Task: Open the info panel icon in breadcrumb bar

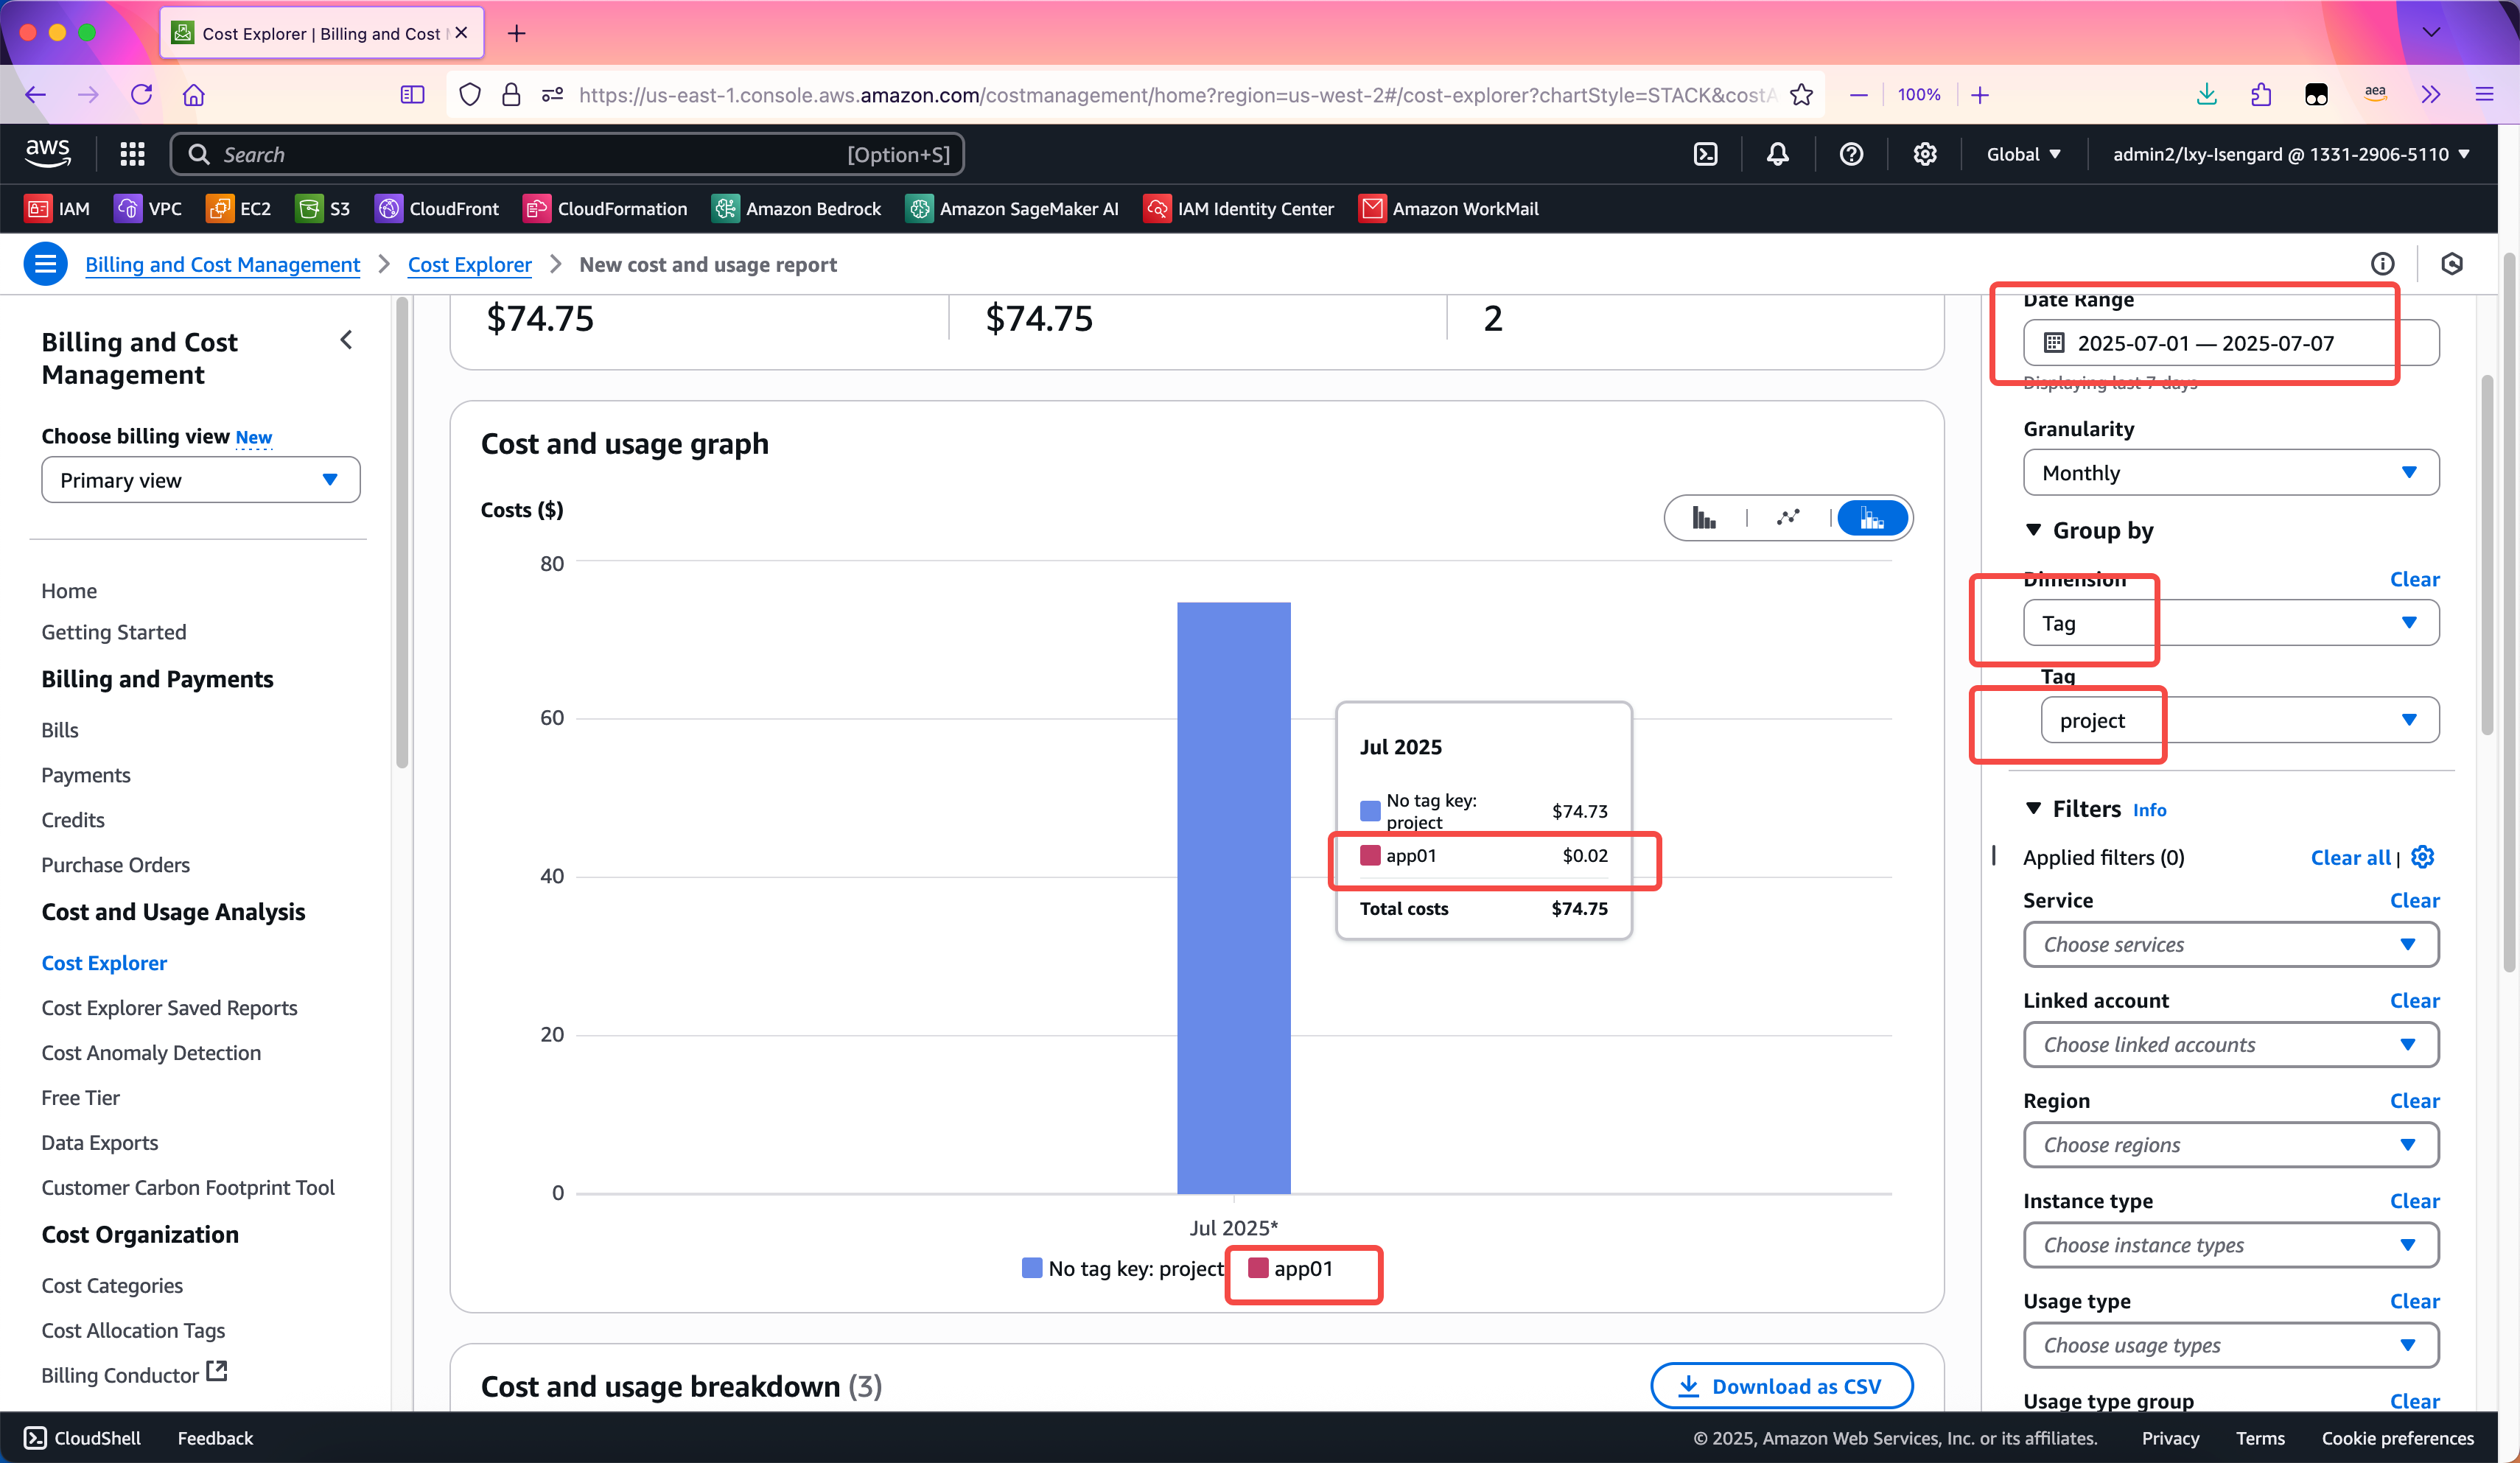Action: (2383, 264)
